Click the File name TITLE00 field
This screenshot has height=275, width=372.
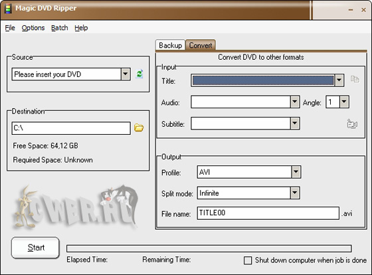pos(268,213)
